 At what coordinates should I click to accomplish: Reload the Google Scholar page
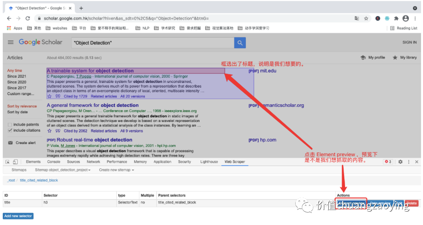click(x=28, y=18)
